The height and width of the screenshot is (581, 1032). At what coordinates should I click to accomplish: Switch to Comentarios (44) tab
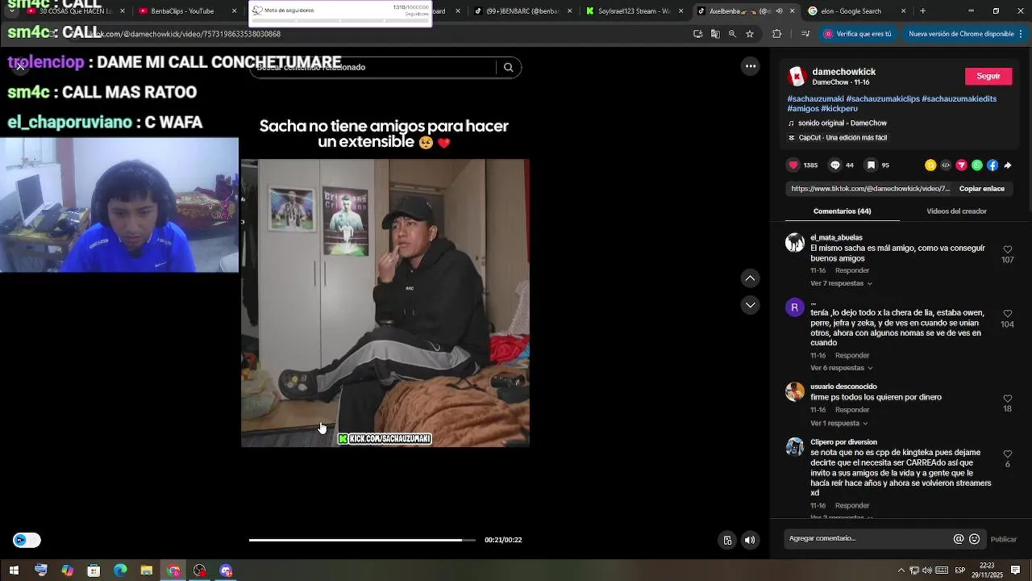coord(842,211)
